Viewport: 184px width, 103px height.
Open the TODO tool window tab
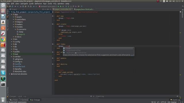14,100
